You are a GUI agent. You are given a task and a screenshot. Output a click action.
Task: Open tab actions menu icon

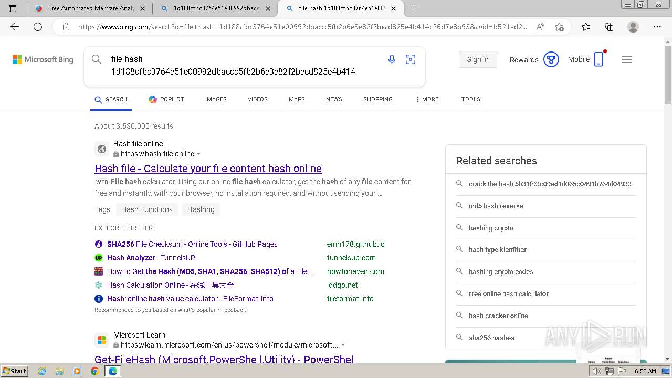(13, 8)
